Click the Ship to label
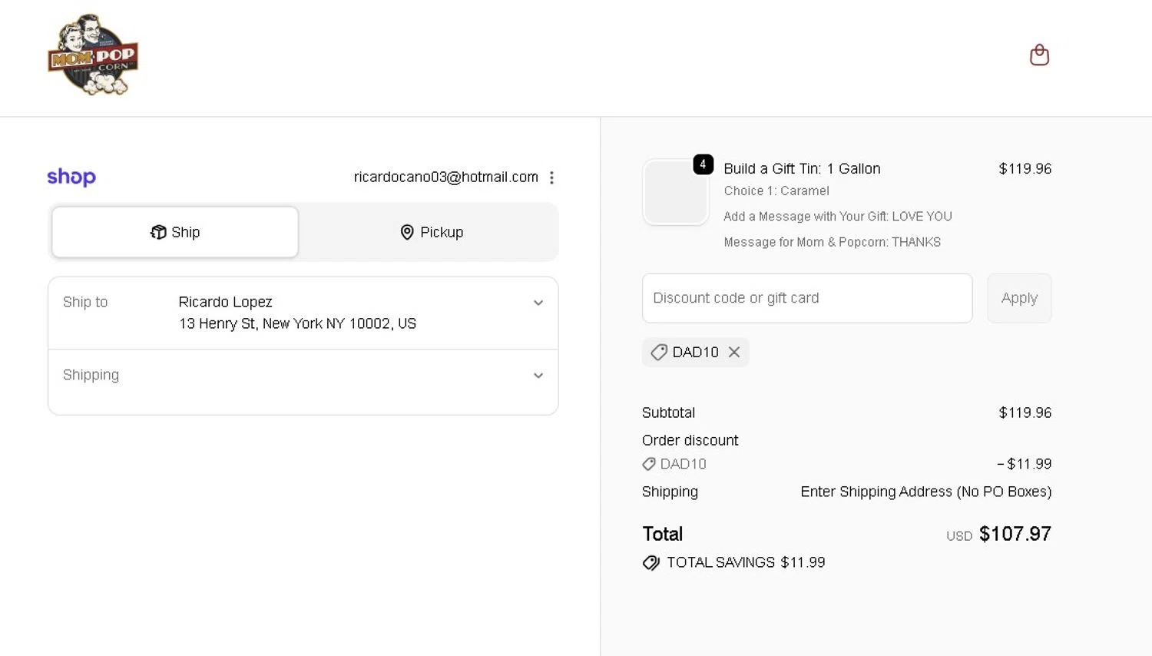 tap(85, 302)
